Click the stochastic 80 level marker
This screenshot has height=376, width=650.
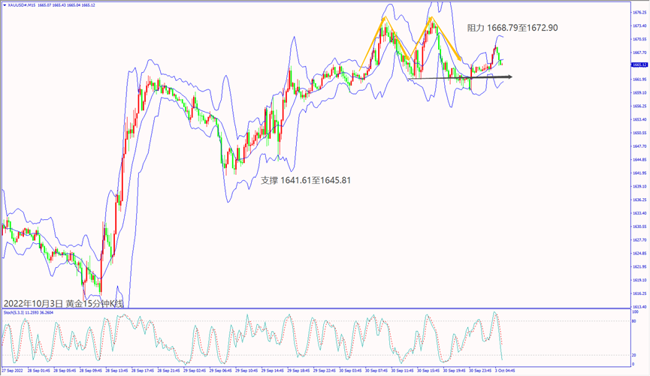tap(636, 321)
